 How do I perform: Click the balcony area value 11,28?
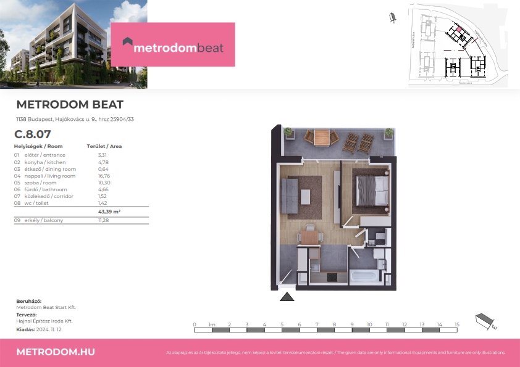pyautogui.click(x=103, y=220)
